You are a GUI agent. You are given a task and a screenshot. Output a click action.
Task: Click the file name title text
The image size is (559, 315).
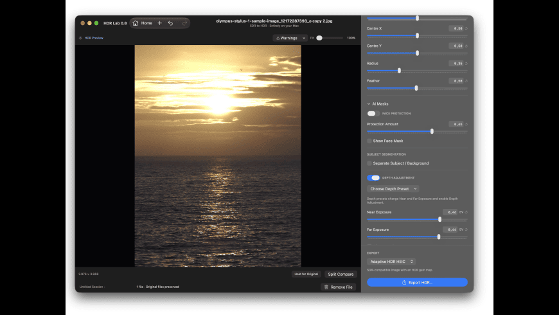[x=274, y=21]
